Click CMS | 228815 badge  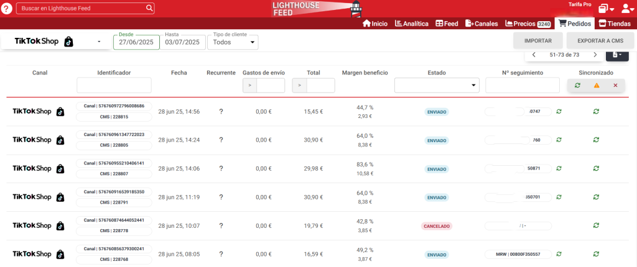tap(114, 117)
